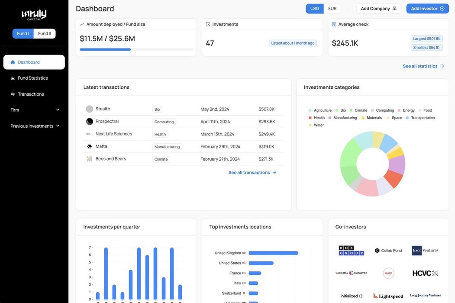
Task: Click the Health legend color swatch
Action: point(310,118)
